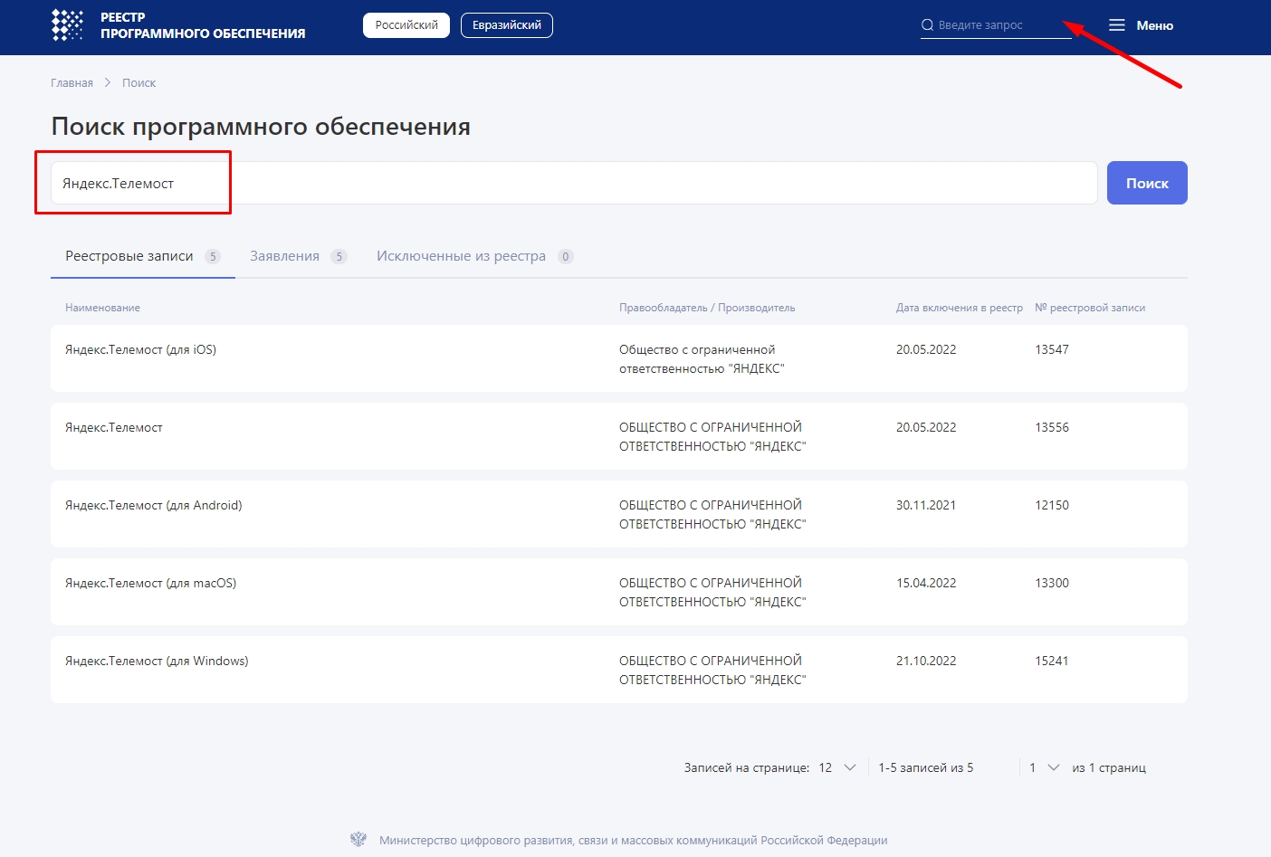This screenshot has width=1271, height=857.
Task: Open page number dropdown showing 1
Action: [x=1045, y=767]
